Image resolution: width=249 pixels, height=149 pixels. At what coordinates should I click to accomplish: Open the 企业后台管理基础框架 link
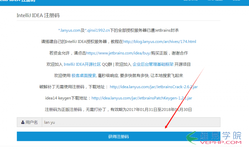click(153, 65)
